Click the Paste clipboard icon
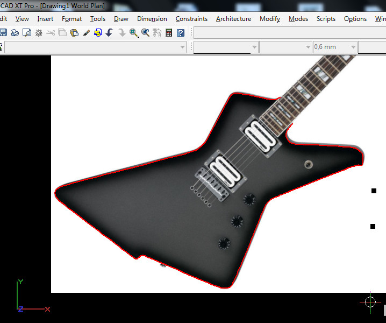Image resolution: width=386 pixels, height=323 pixels. (x=74, y=33)
